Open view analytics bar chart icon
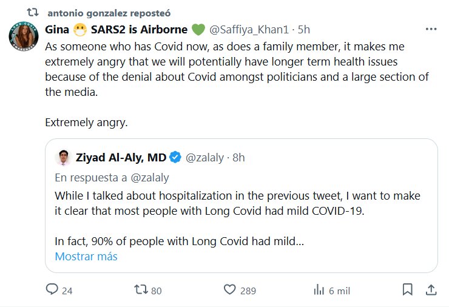 point(318,290)
